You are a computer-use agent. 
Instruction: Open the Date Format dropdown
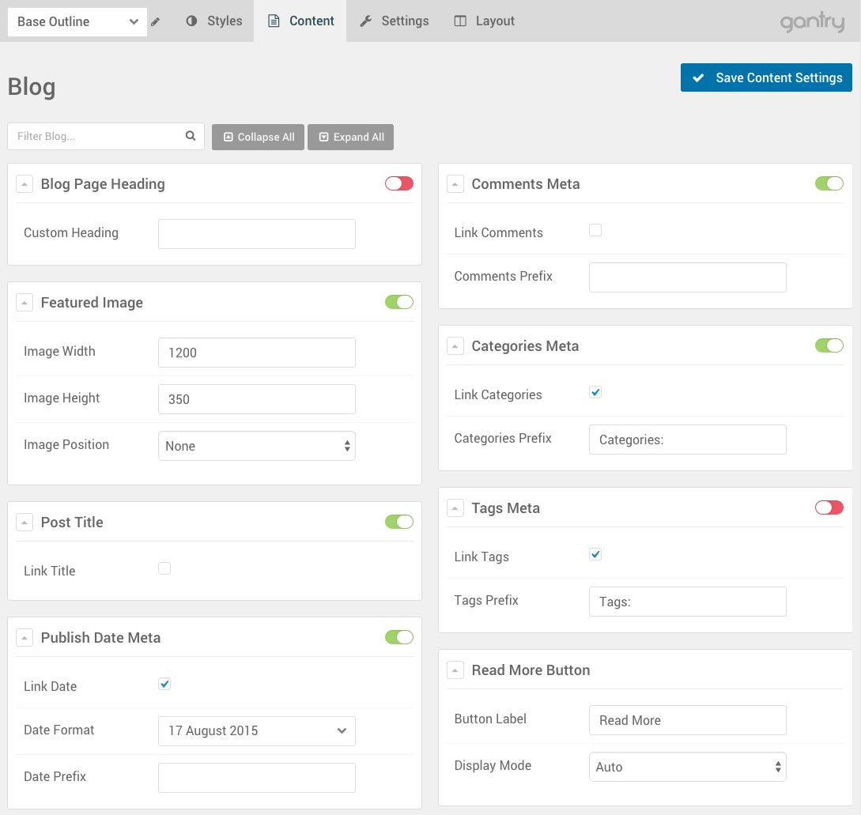click(257, 730)
